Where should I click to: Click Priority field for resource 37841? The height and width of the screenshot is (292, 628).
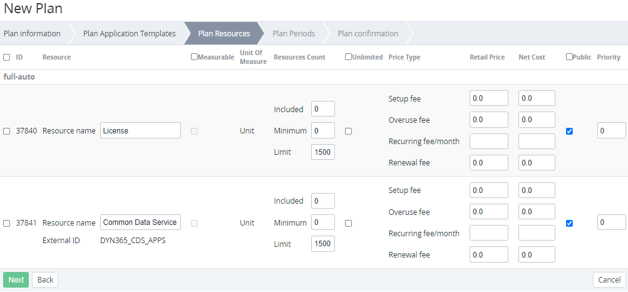pyautogui.click(x=610, y=222)
